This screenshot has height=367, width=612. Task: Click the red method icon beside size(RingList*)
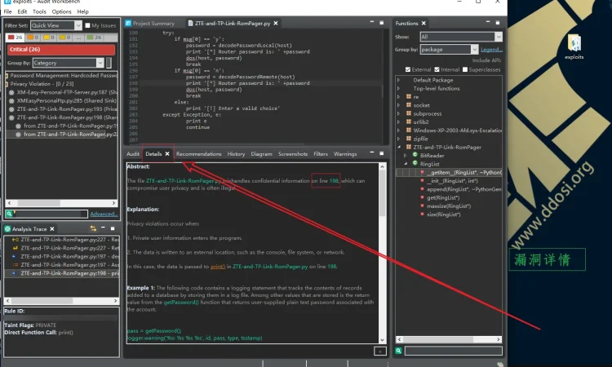[x=423, y=214]
